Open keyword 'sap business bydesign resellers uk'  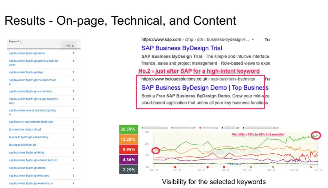pyautogui.click(x=31, y=184)
